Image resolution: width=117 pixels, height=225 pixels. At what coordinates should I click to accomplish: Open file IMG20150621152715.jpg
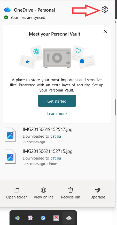(48, 151)
